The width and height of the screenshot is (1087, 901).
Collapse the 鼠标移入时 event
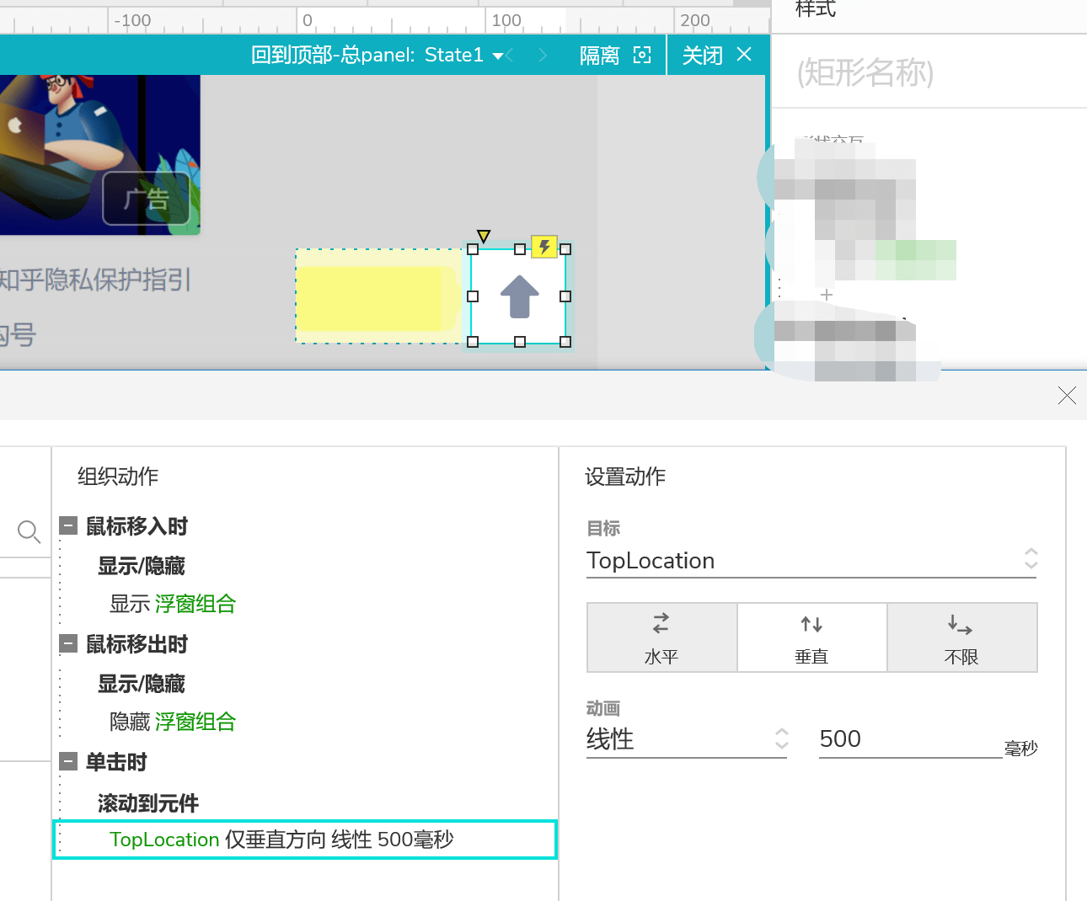click(68, 526)
